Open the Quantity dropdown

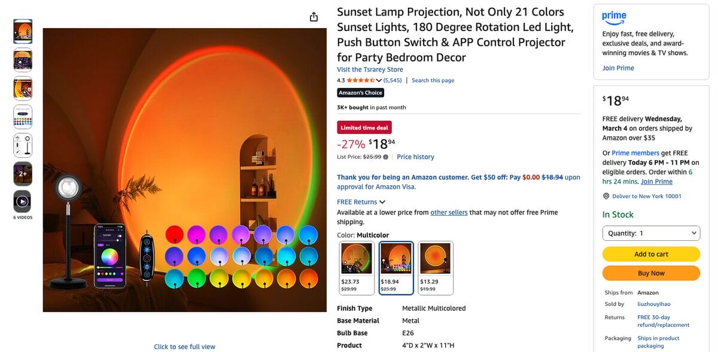click(x=651, y=233)
